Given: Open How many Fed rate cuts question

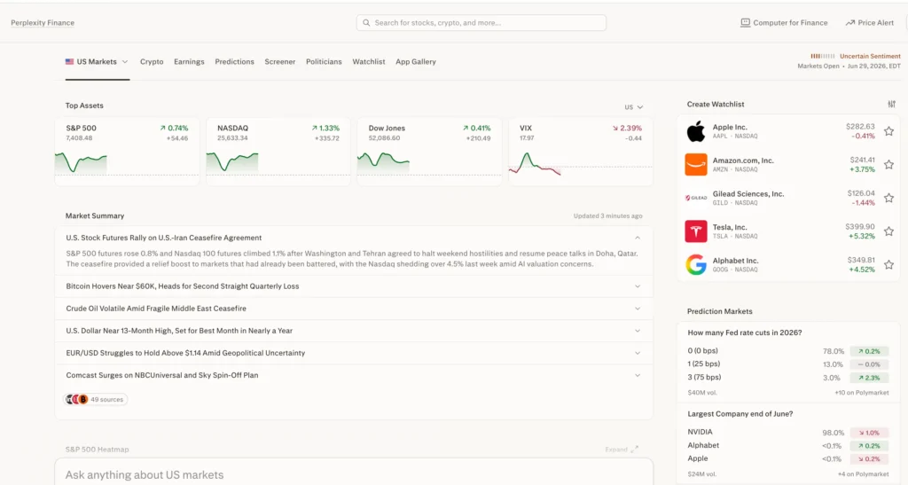Looking at the screenshot, I should [x=745, y=332].
